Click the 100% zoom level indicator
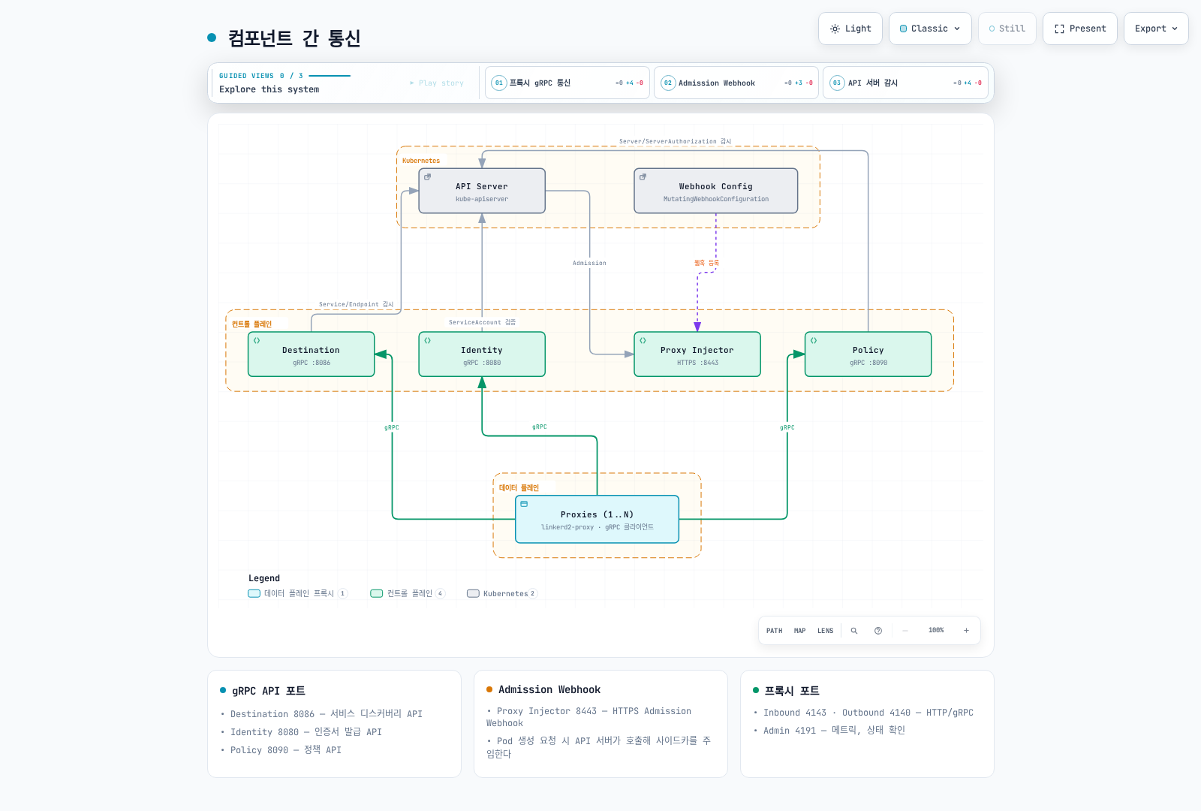1201x811 pixels. (x=936, y=631)
